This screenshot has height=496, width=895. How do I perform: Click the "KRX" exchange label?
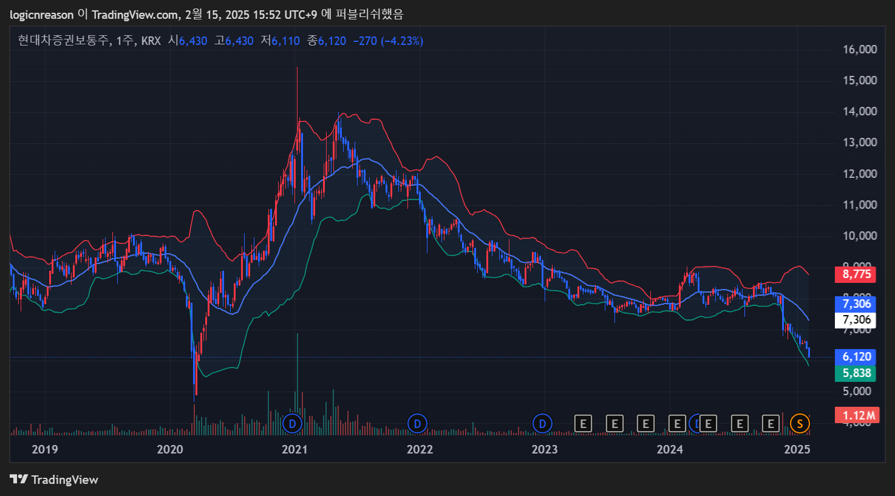[x=151, y=41]
